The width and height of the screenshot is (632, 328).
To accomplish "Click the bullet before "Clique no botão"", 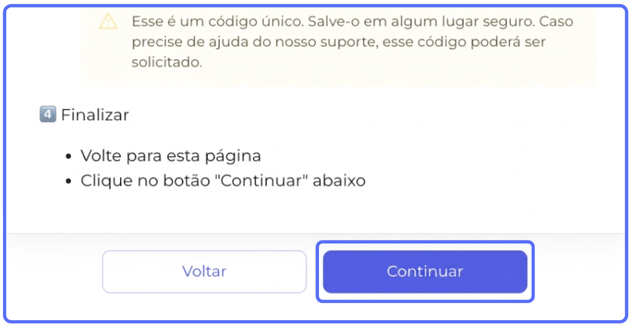I will pos(68,182).
